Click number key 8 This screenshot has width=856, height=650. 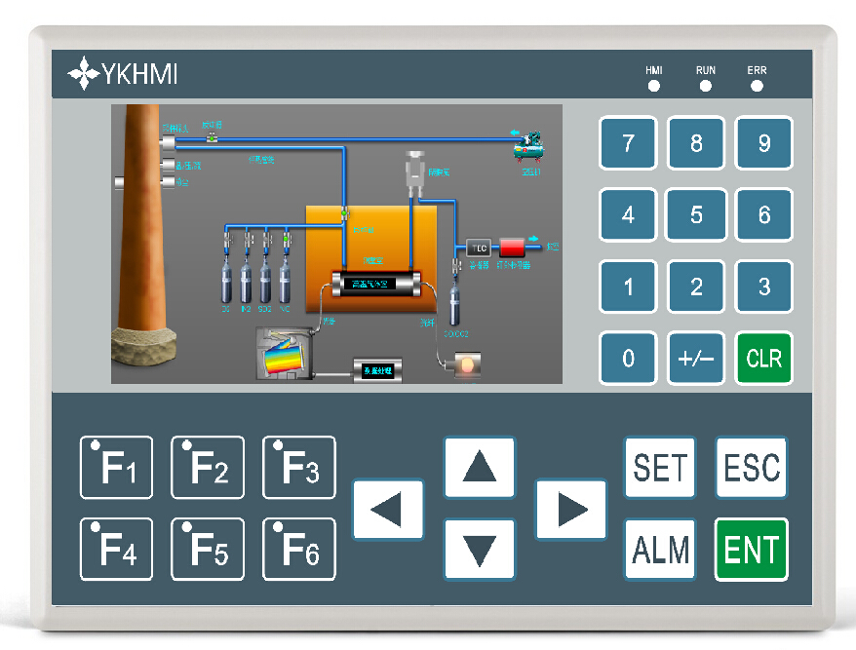(x=696, y=143)
